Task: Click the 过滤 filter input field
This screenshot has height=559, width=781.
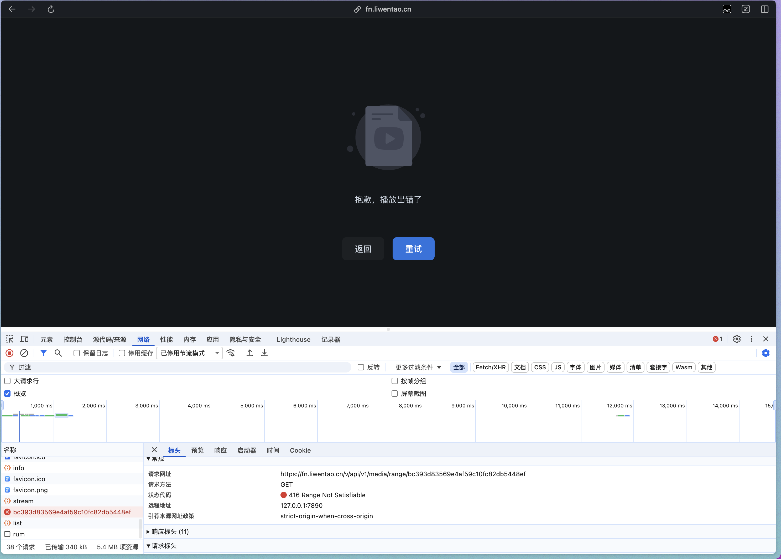Action: 182,367
